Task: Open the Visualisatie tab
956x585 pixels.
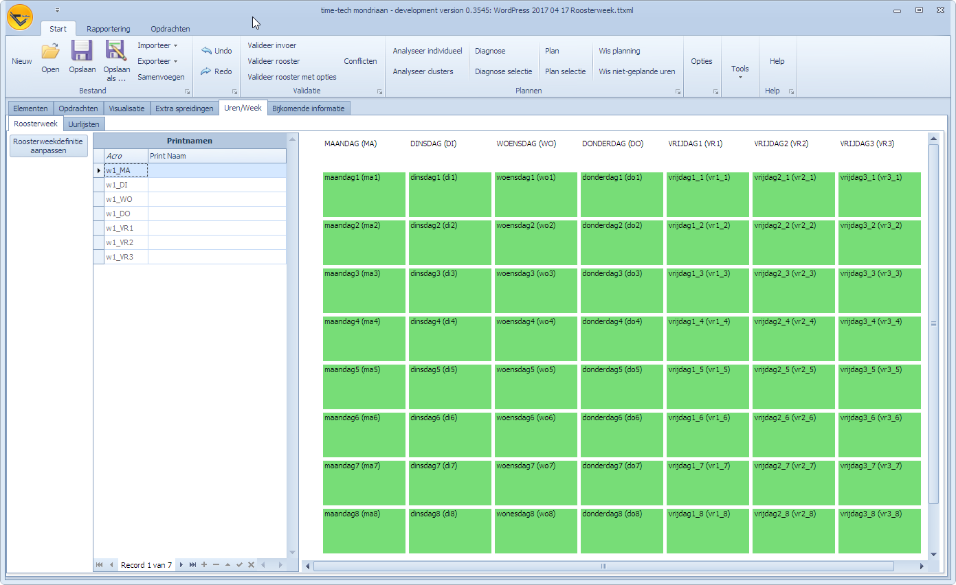Action: tap(126, 108)
